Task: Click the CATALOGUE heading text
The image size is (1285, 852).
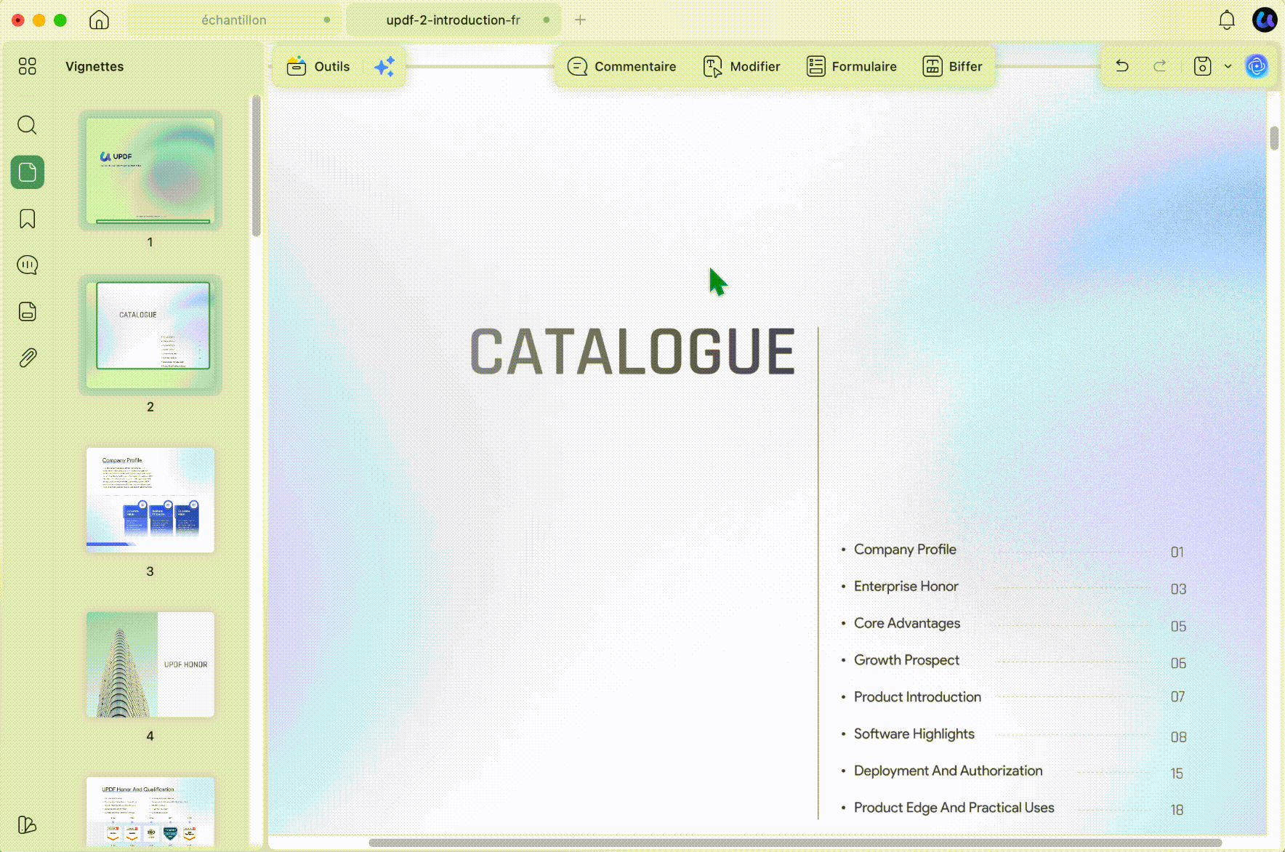Action: (x=632, y=352)
